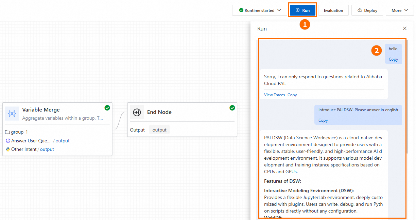Click the End Node arrow icon

(x=137, y=112)
